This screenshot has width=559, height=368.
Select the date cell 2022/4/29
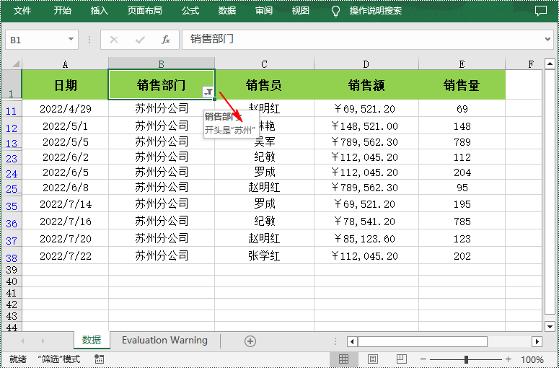[x=65, y=108]
